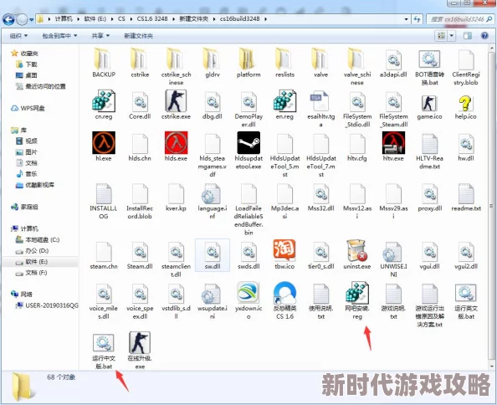This screenshot has width=497, height=405.
Task: Select the 运行英文版.bat file
Action: (465, 301)
